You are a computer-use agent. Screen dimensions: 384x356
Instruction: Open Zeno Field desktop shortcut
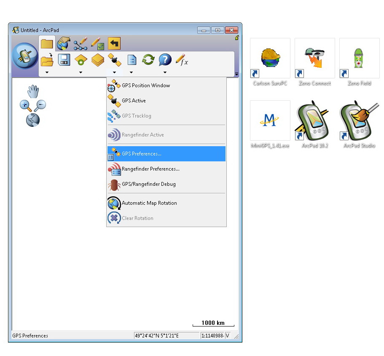pyautogui.click(x=359, y=62)
